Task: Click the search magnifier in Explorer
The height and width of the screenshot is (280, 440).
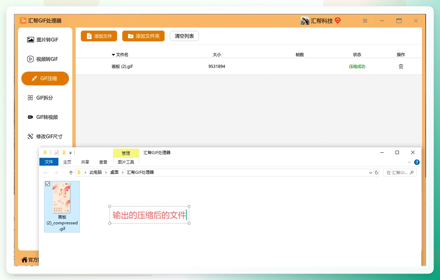Action: tap(412, 172)
